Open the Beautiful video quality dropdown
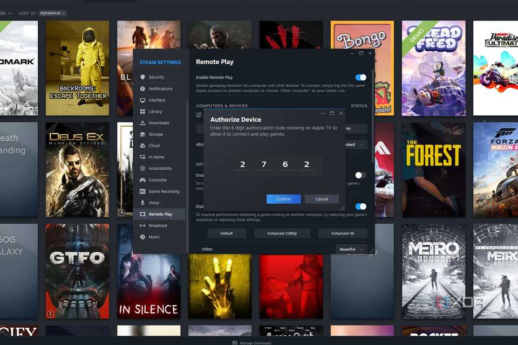The width and height of the screenshot is (518, 345). pos(351,249)
